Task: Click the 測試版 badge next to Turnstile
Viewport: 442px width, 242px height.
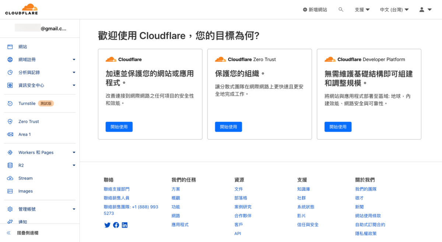Action: [46, 104]
